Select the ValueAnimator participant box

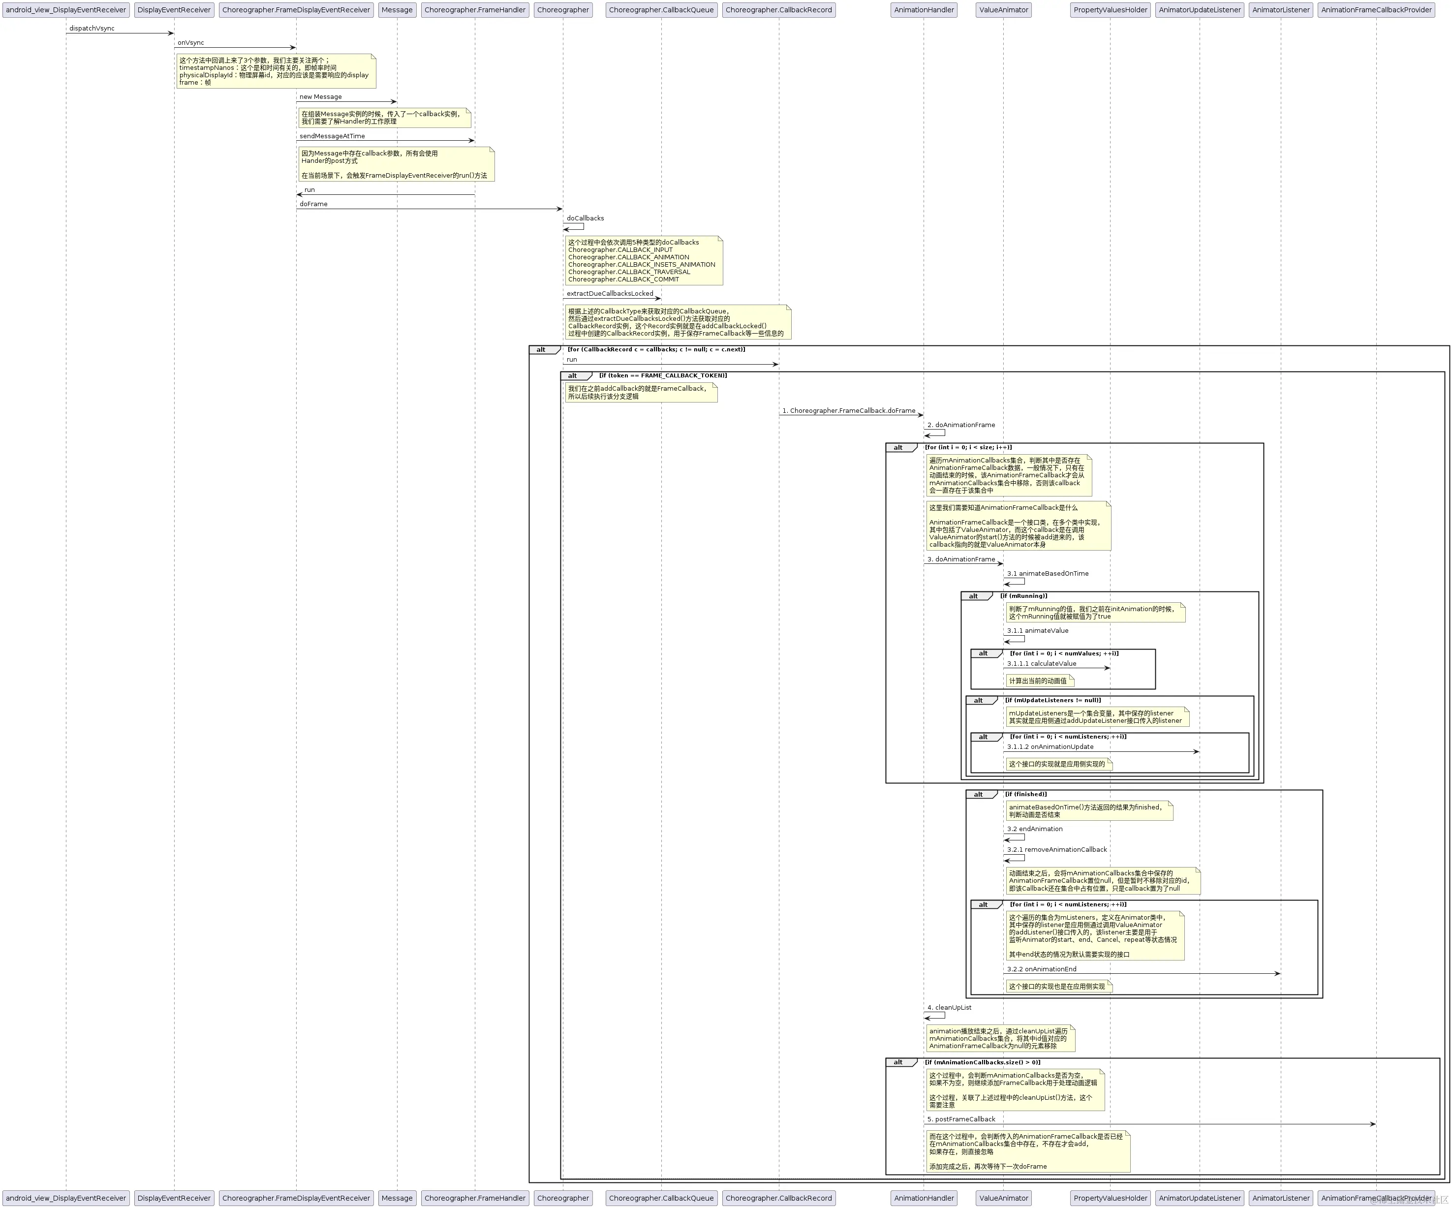point(1003,10)
